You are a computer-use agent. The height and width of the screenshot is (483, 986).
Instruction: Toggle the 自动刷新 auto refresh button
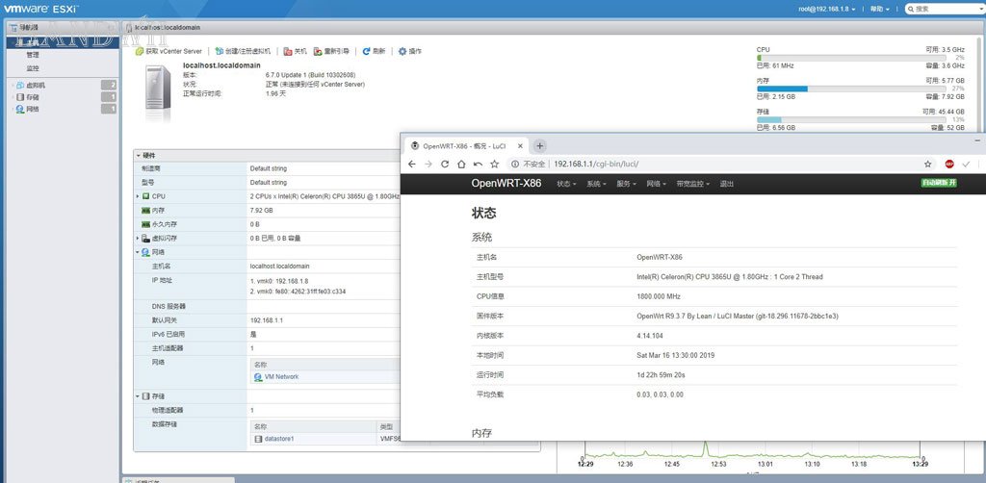tap(939, 184)
